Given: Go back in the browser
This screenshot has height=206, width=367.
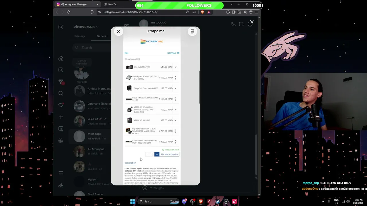Looking at the screenshot, I should [x=57, y=12].
